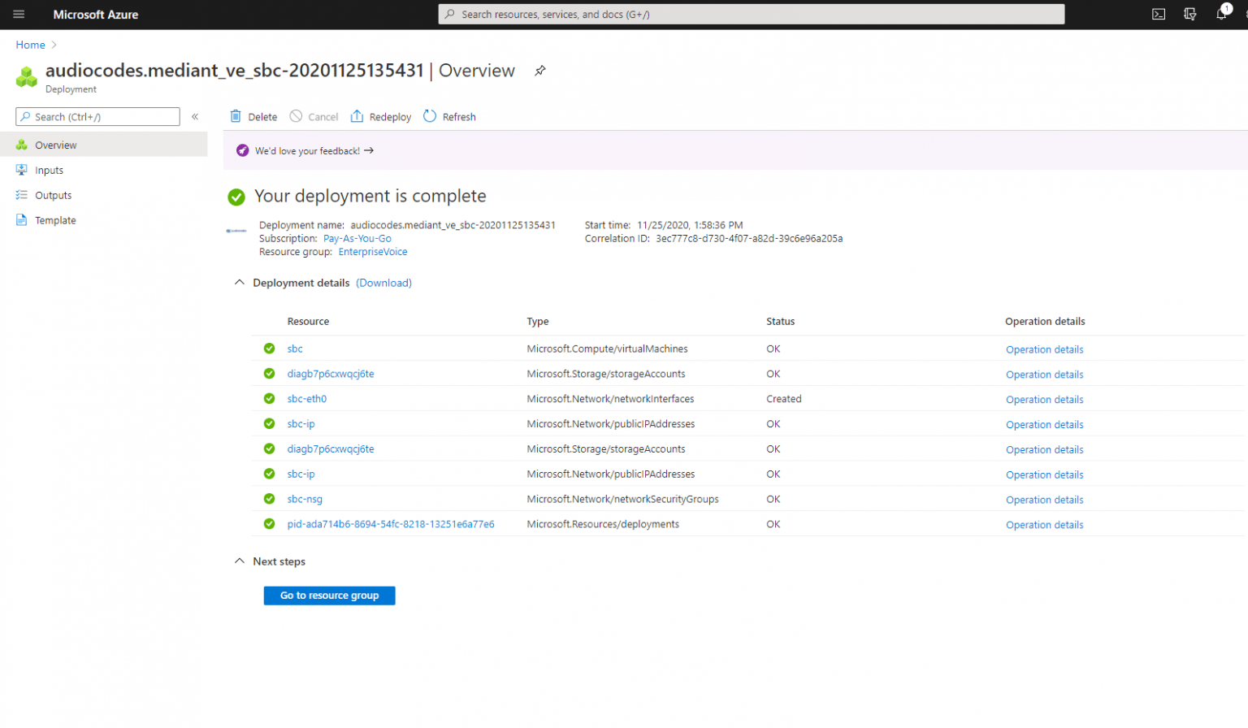Open the notifications bell
Screen dimensions: 1248x728
tap(1220, 14)
